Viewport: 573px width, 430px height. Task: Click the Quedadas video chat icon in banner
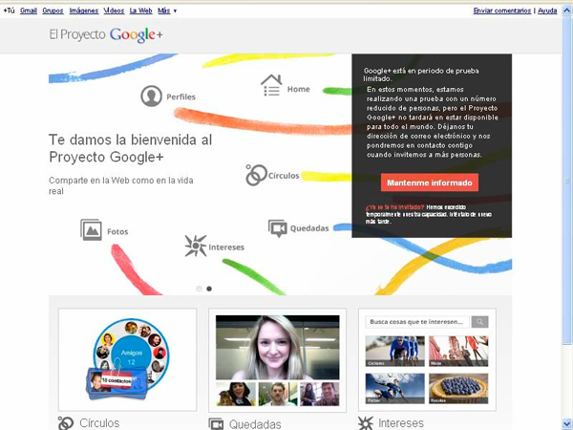(278, 228)
